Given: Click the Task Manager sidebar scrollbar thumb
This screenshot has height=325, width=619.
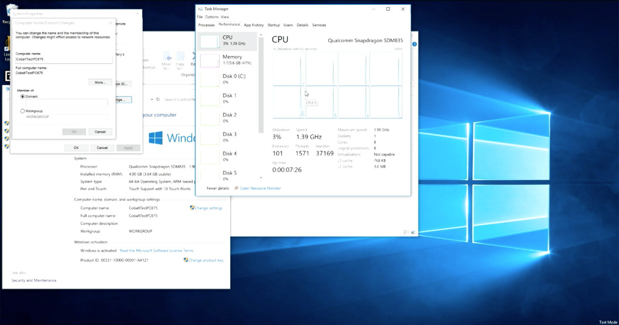Looking at the screenshot, I should [260, 85].
